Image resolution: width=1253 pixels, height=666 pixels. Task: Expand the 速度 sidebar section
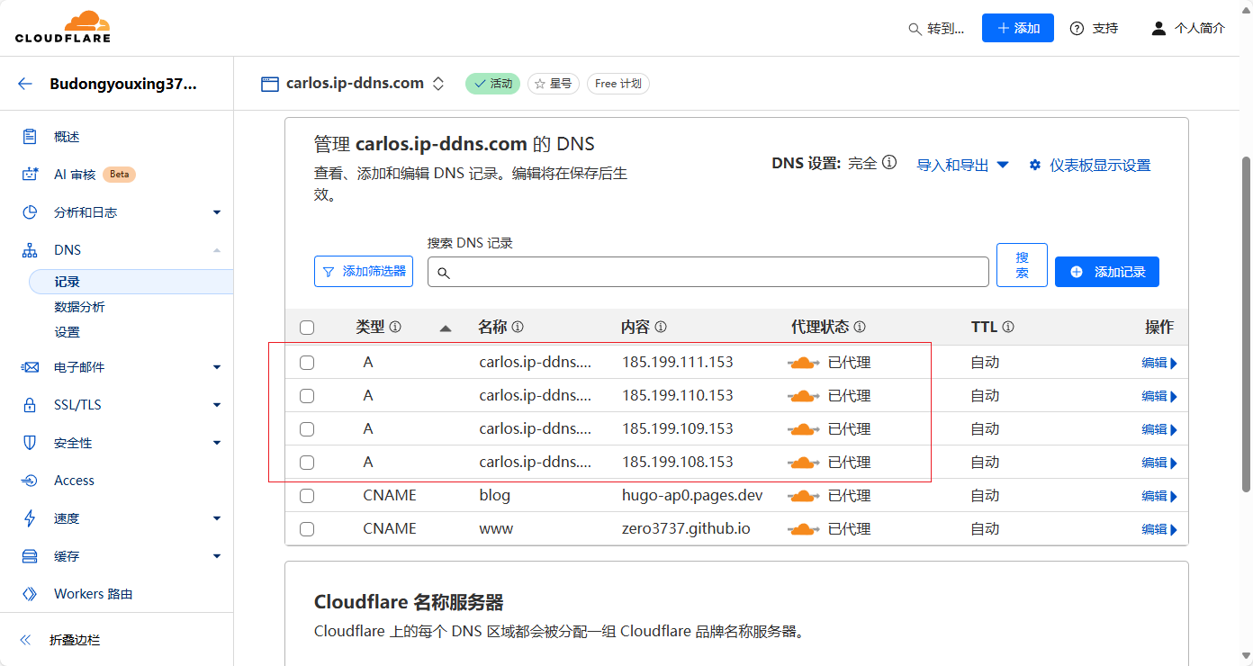(x=217, y=518)
